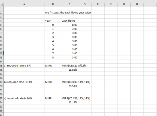
Task: Select the 18.88% result cell
Action: 70,70
